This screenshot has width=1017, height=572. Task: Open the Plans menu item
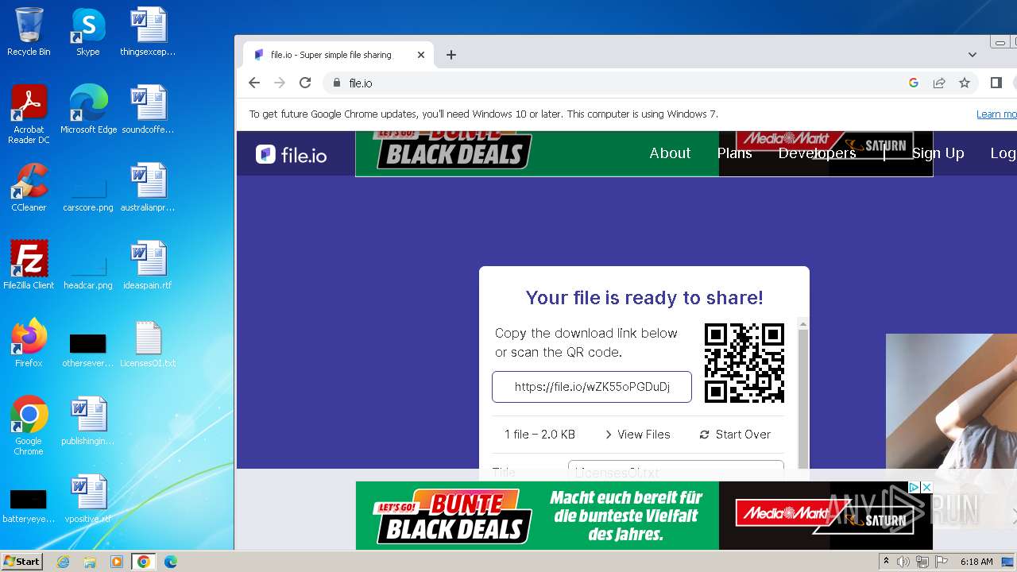point(734,153)
